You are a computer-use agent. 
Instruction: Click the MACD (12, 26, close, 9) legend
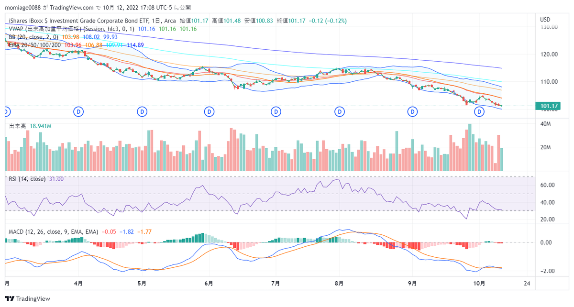(x=54, y=231)
